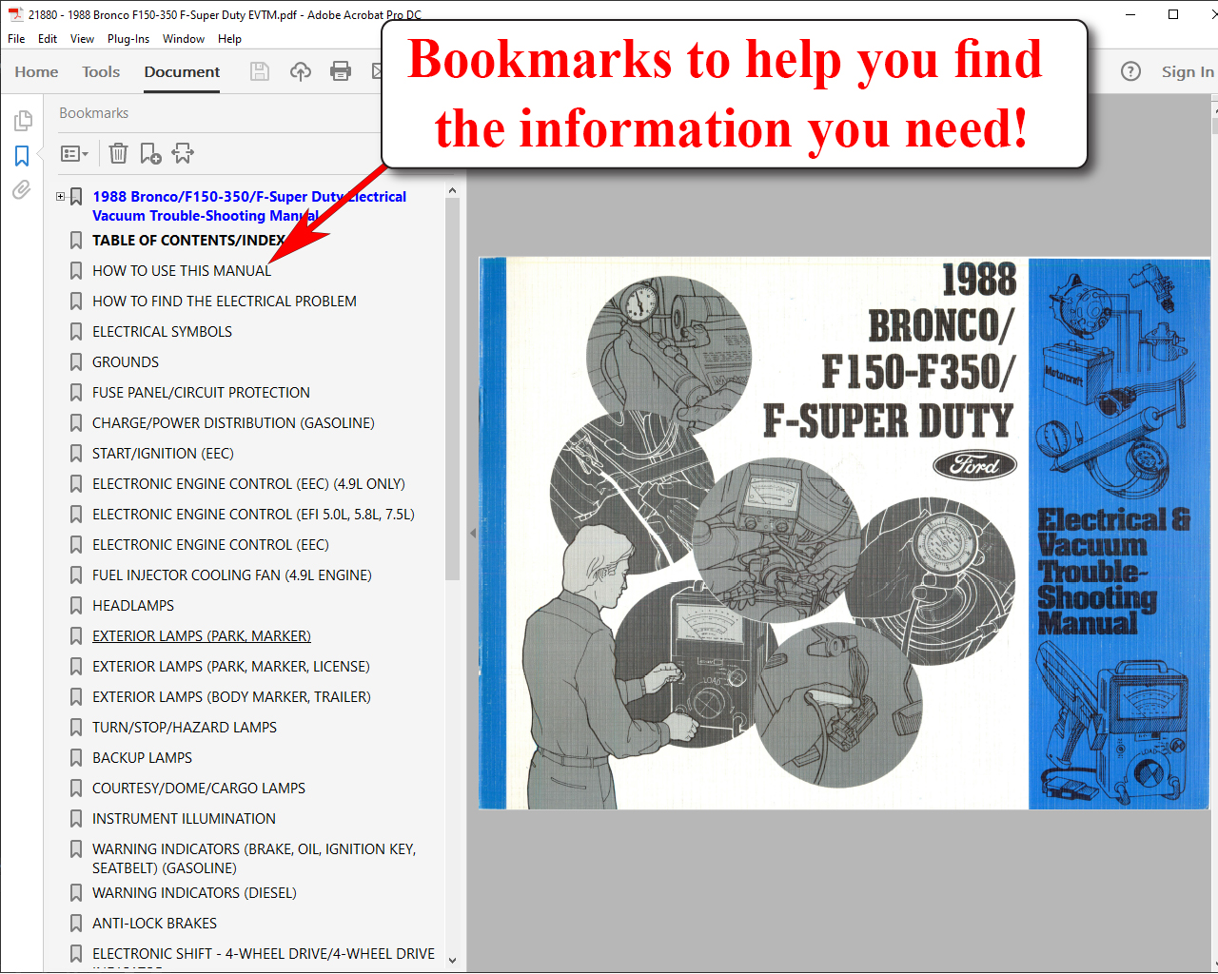The height and width of the screenshot is (974, 1218).
Task: Click underlined EXTERIOR LAMPS (PARK, MARKER) bookmark
Action: pos(202,636)
